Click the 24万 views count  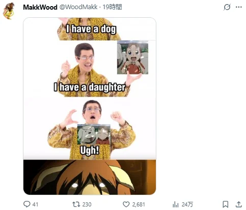(x=187, y=204)
